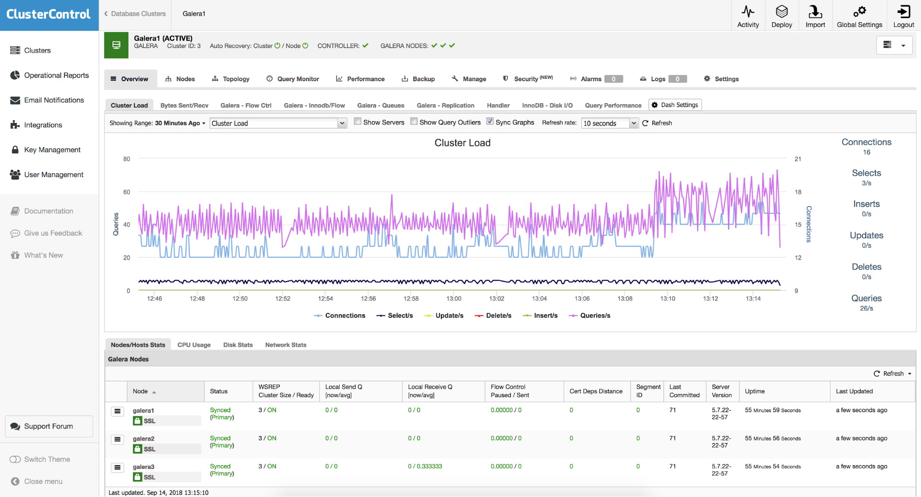This screenshot has width=921, height=497.
Task: Toggle Delete/s series in chart legend
Action: (x=493, y=315)
